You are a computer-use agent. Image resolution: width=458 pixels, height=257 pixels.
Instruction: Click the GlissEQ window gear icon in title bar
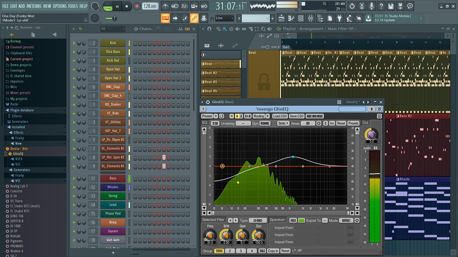click(x=208, y=102)
